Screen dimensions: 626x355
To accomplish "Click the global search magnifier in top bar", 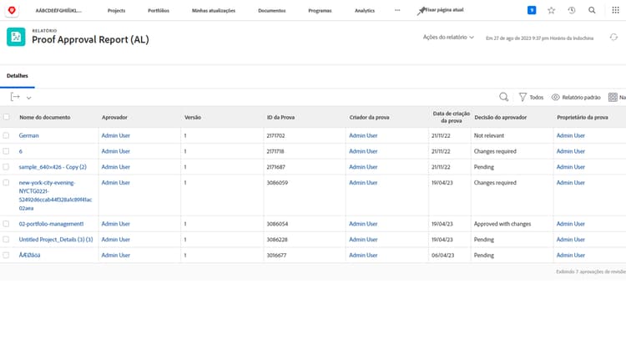I will (592, 10).
